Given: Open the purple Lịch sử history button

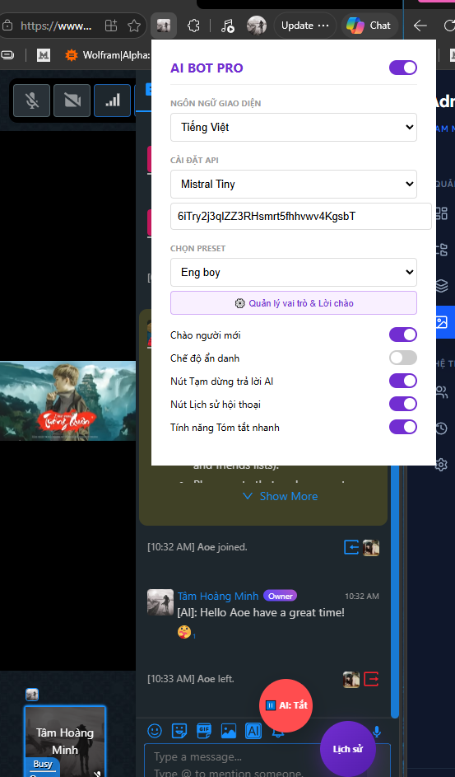Looking at the screenshot, I should (348, 749).
